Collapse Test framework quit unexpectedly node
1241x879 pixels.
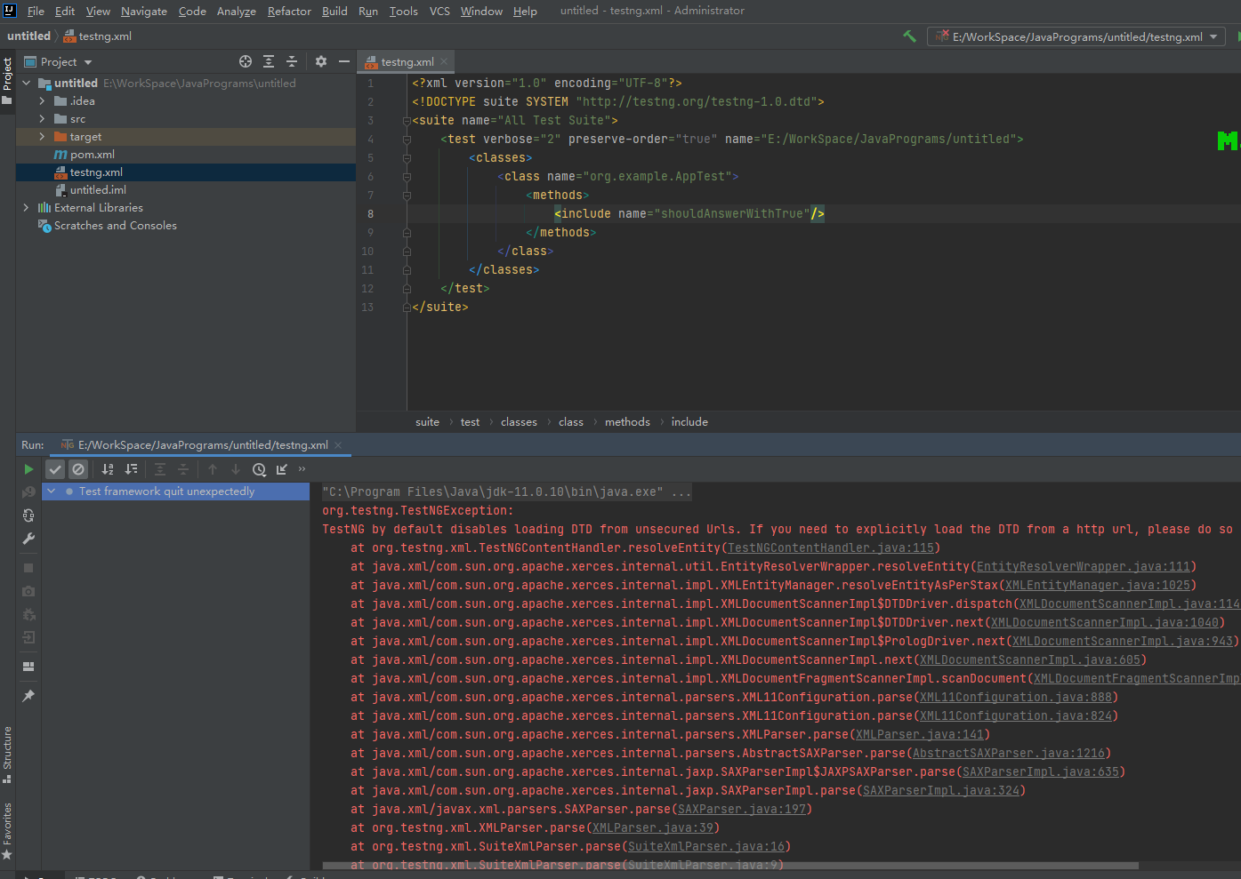click(x=52, y=491)
